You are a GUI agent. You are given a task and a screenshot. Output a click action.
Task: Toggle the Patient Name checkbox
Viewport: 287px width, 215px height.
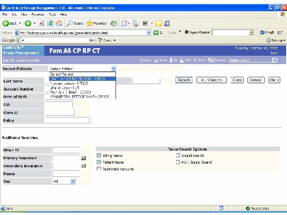coord(99,162)
